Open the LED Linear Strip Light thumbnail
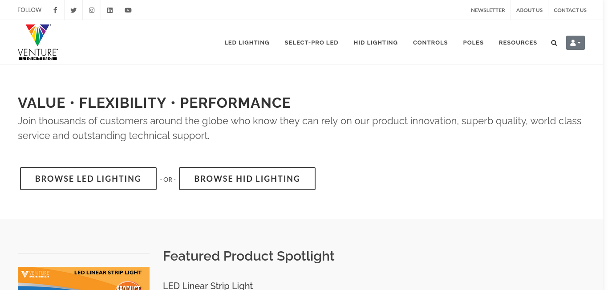 tap(84, 278)
